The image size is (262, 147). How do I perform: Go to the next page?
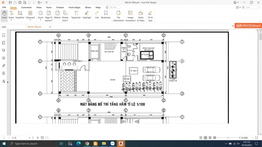tap(33, 138)
